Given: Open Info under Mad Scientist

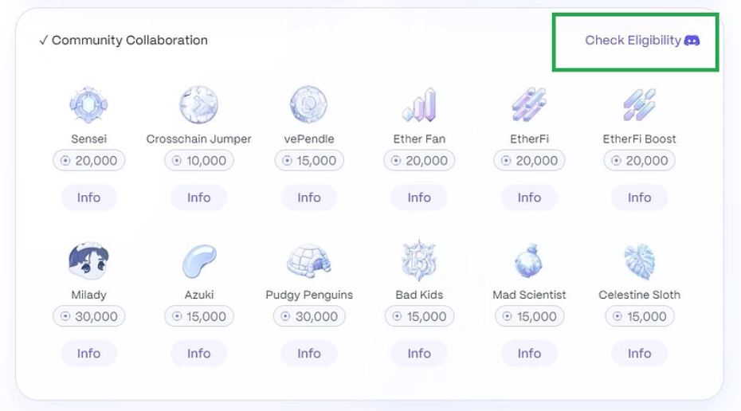Looking at the screenshot, I should pyautogui.click(x=529, y=354).
